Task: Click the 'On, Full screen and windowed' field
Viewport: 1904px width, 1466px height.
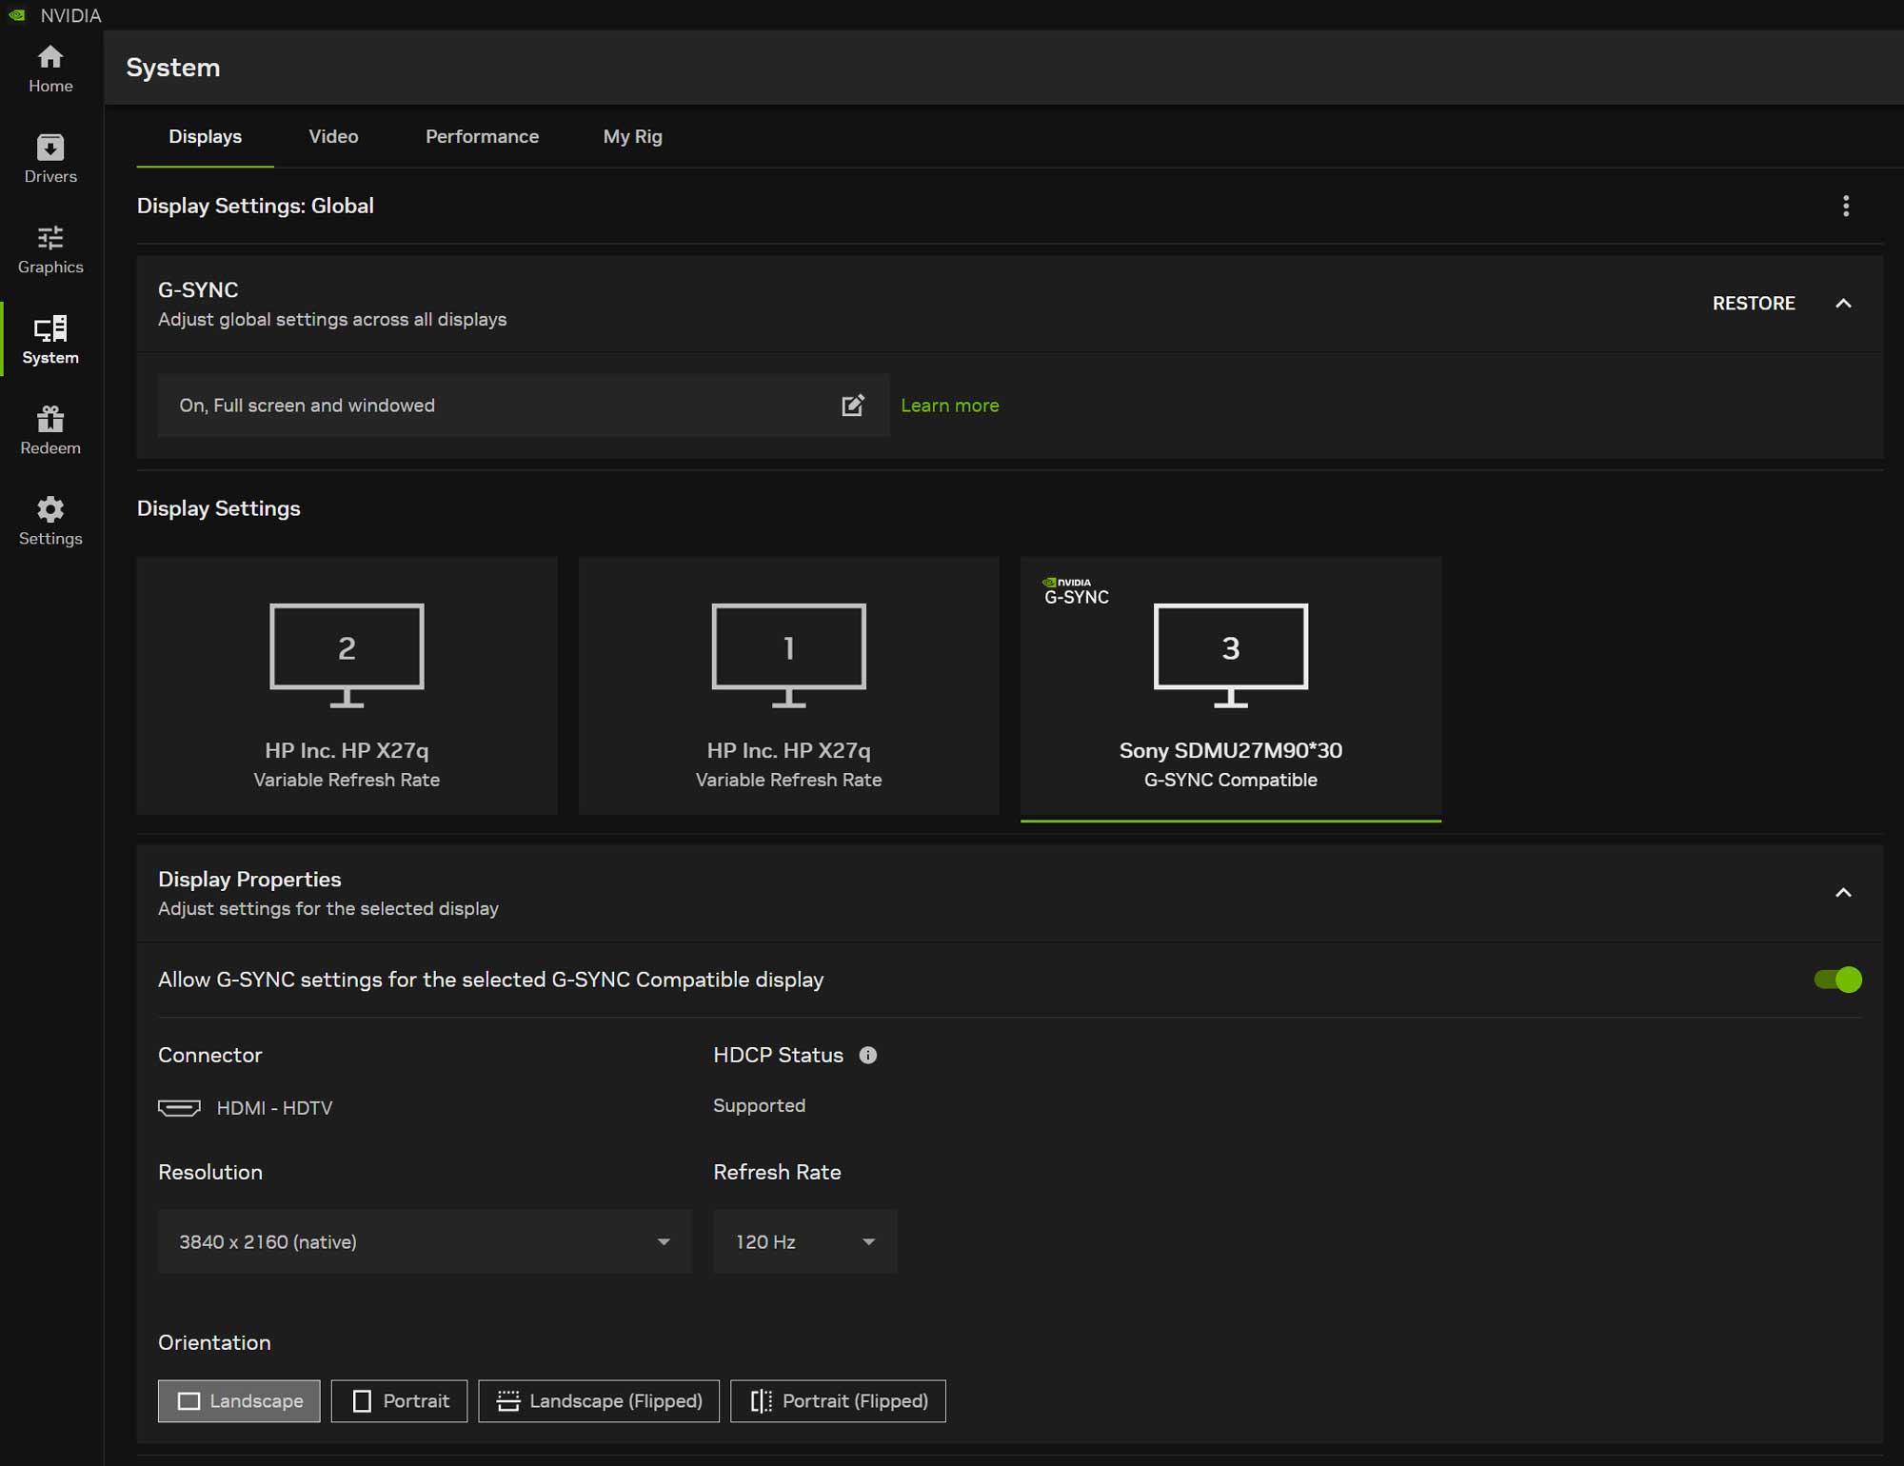Action: pyautogui.click(x=524, y=406)
